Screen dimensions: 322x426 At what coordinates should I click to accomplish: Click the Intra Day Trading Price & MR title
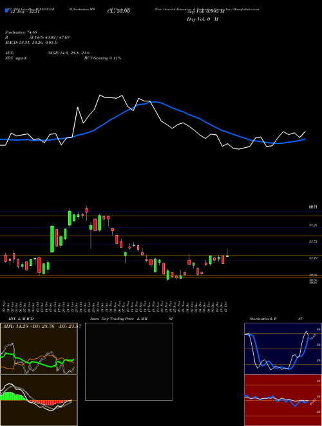pyautogui.click(x=118, y=319)
